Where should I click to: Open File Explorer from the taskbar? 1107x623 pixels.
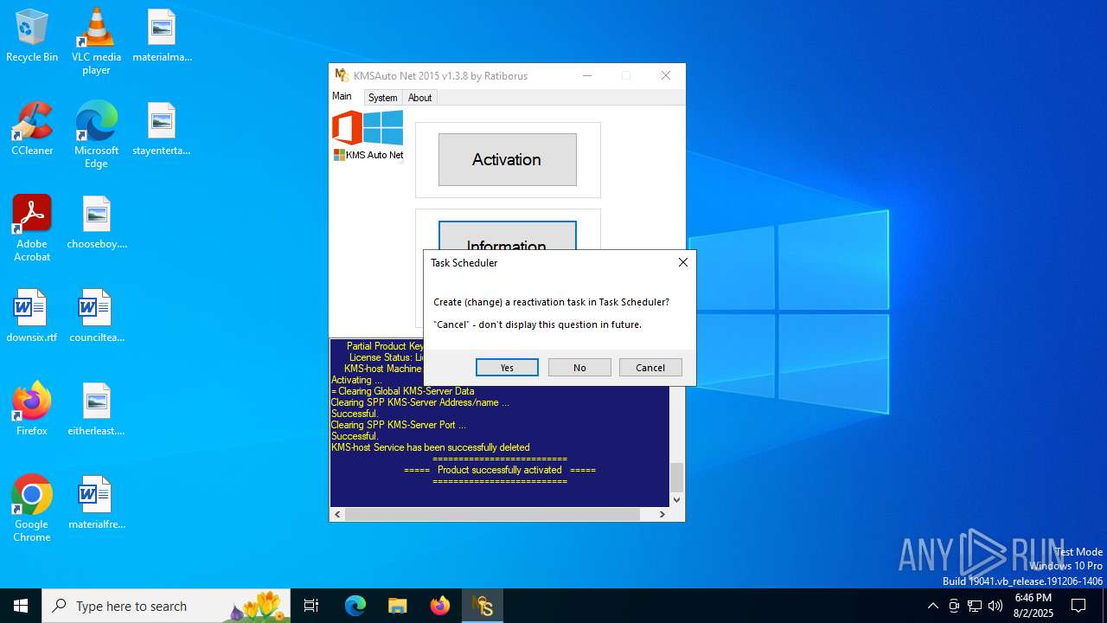(397, 606)
